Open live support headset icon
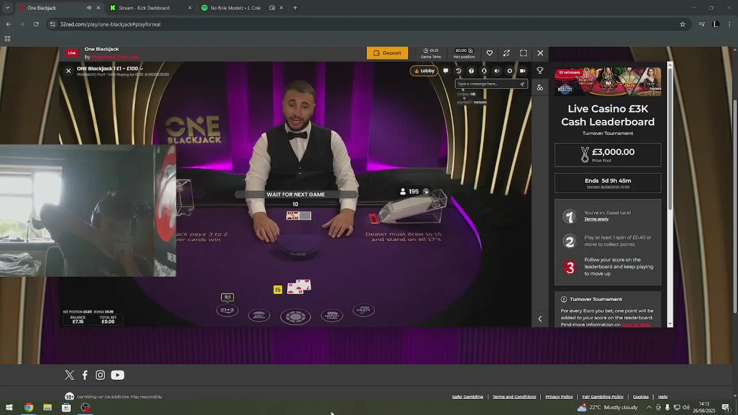The image size is (738, 415). (x=484, y=71)
